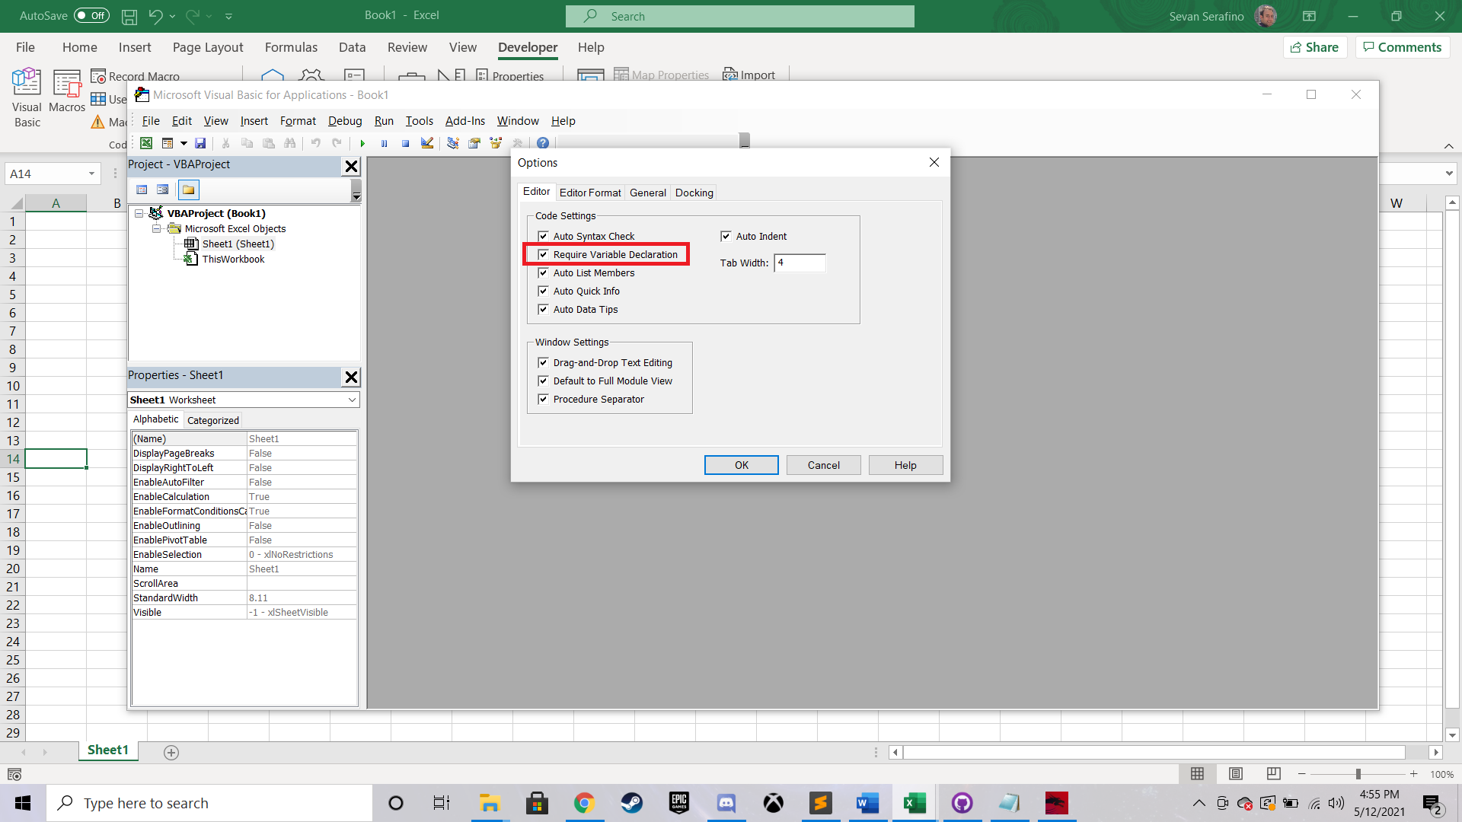
Task: Click Cancel in Options dialog
Action: [823, 465]
